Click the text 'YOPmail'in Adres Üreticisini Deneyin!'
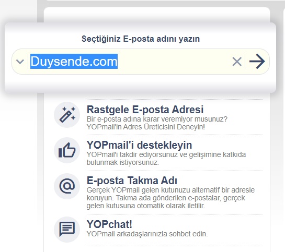This screenshot has width=285, height=252. (146, 127)
